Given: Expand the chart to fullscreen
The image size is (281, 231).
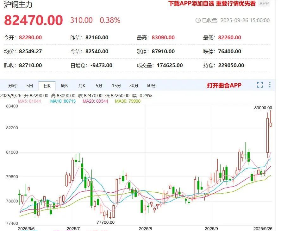Looking at the screenshot, I should click(x=260, y=85).
